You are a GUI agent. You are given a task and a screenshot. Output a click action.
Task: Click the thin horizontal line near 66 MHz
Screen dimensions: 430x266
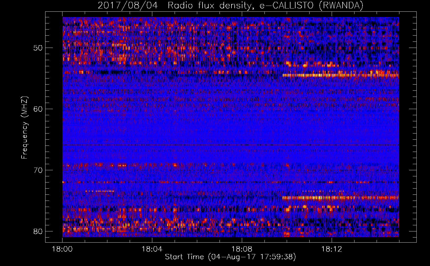[x=231, y=145]
